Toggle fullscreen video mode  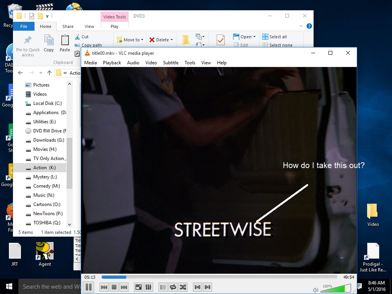click(x=139, y=287)
